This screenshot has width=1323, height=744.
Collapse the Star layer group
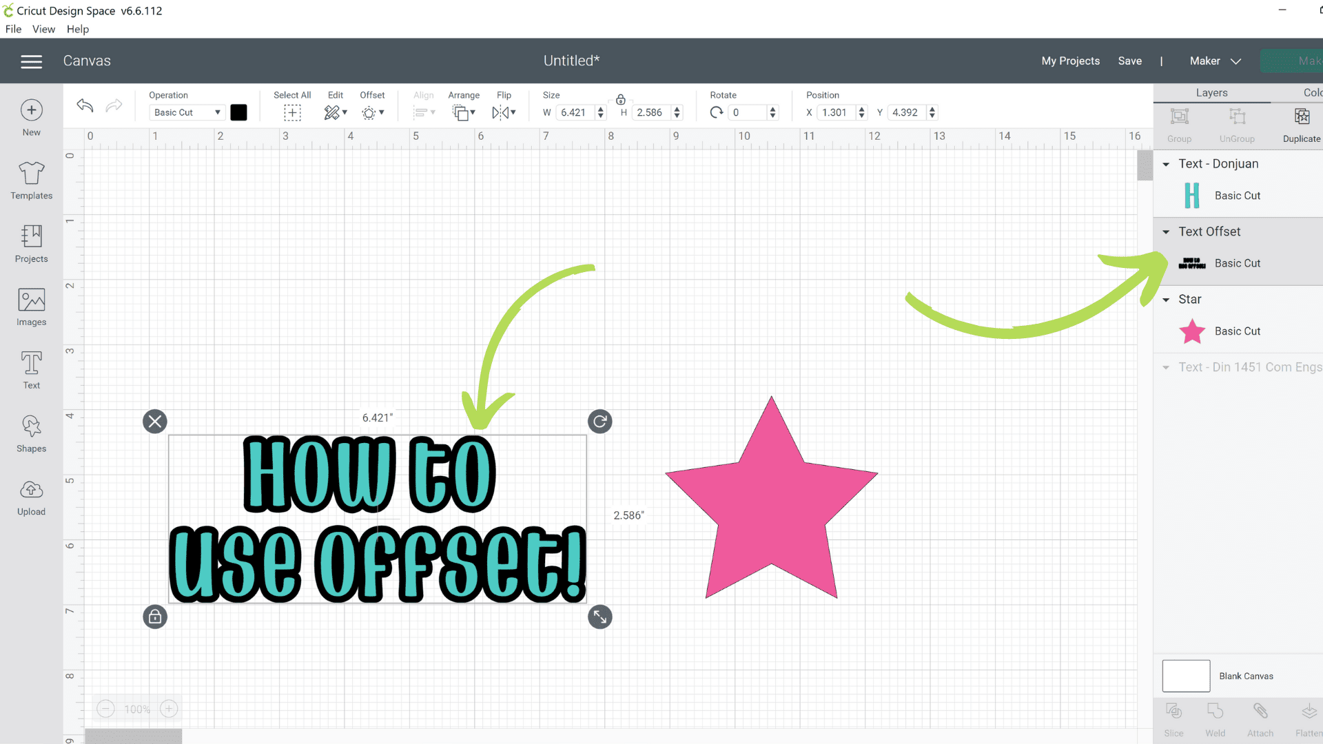coord(1166,299)
